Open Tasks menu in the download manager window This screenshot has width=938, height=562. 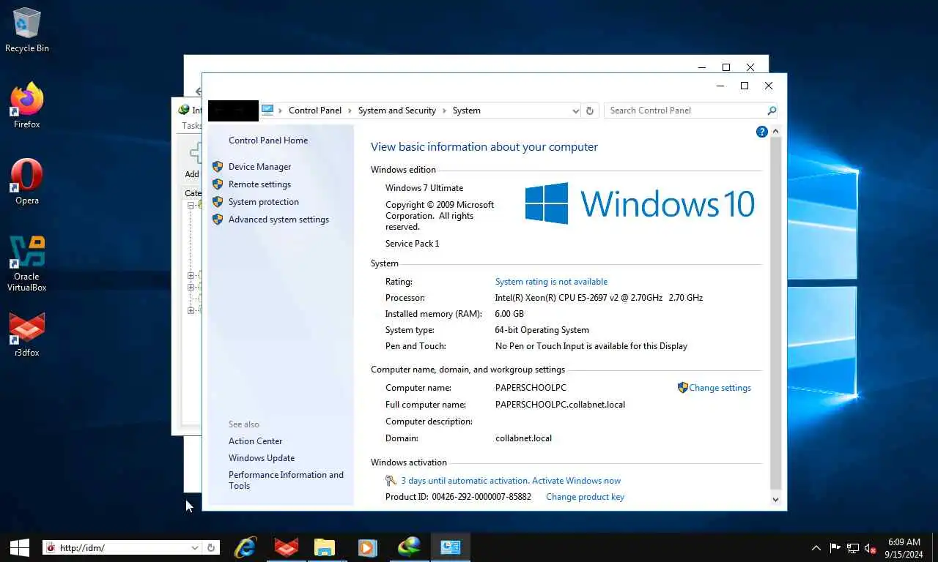pos(191,125)
